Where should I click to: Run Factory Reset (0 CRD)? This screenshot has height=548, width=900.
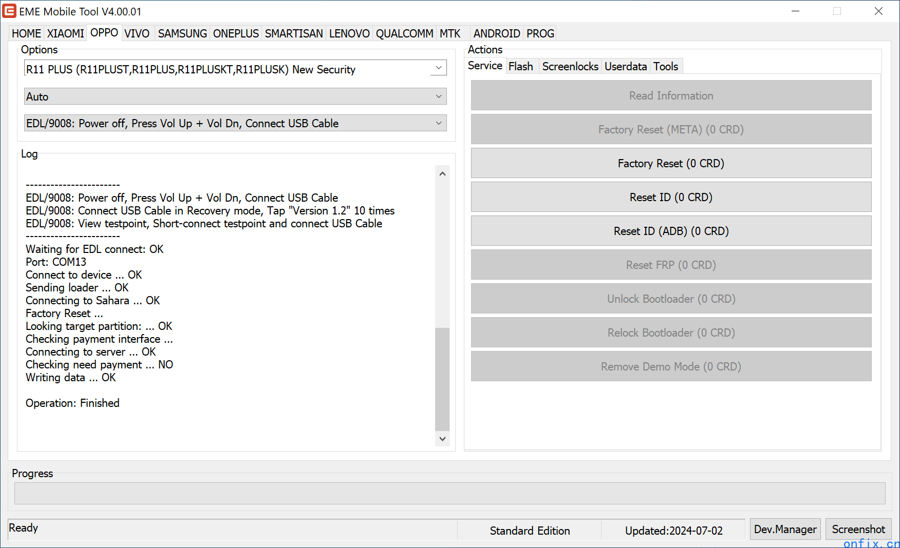point(671,163)
